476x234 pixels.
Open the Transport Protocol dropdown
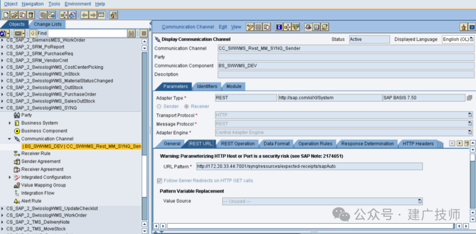pyautogui.click(x=470, y=115)
